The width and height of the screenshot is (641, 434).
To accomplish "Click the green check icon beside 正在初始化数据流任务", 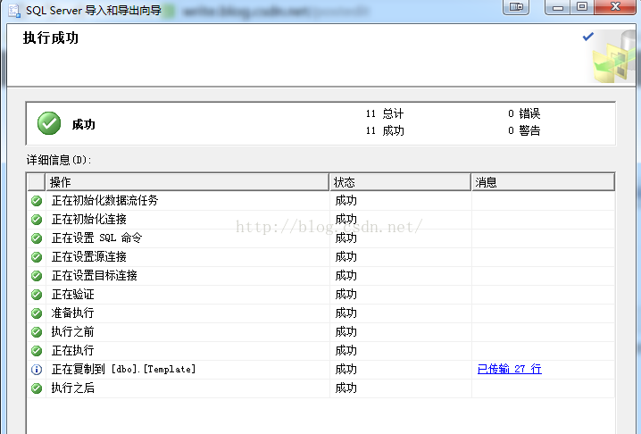I will (37, 201).
